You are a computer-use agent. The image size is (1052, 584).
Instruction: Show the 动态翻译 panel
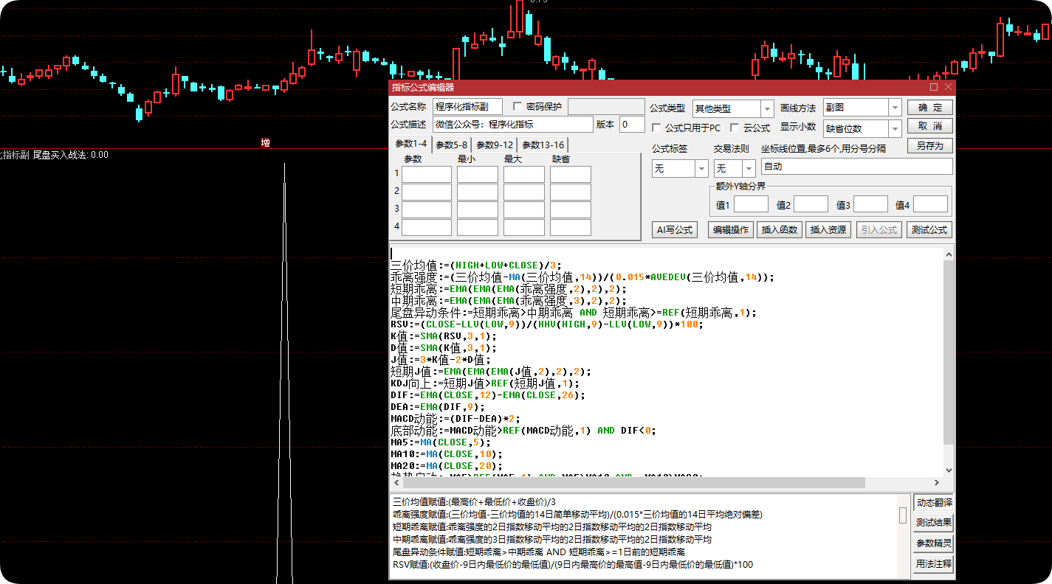[x=934, y=503]
